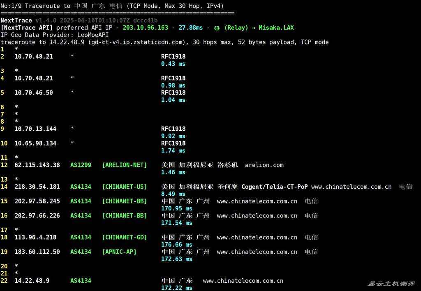Click the NextTrace version name text
Viewport: 421px width, 291px height.
click(16, 21)
